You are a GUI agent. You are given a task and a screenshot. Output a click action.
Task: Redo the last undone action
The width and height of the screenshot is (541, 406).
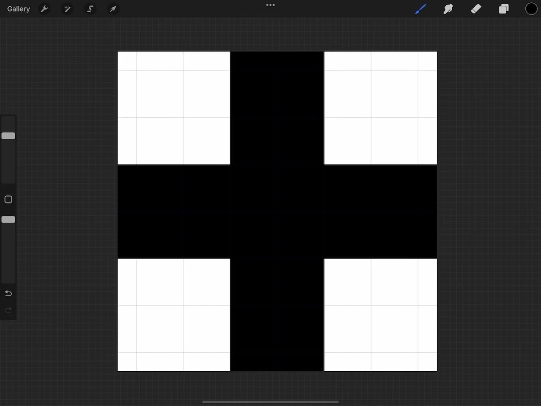coord(8,310)
